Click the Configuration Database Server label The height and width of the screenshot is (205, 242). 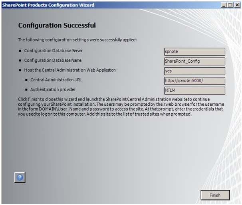pos(54,51)
